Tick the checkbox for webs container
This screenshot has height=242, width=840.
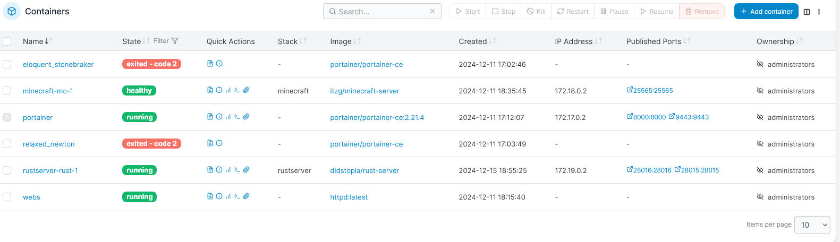tap(7, 197)
